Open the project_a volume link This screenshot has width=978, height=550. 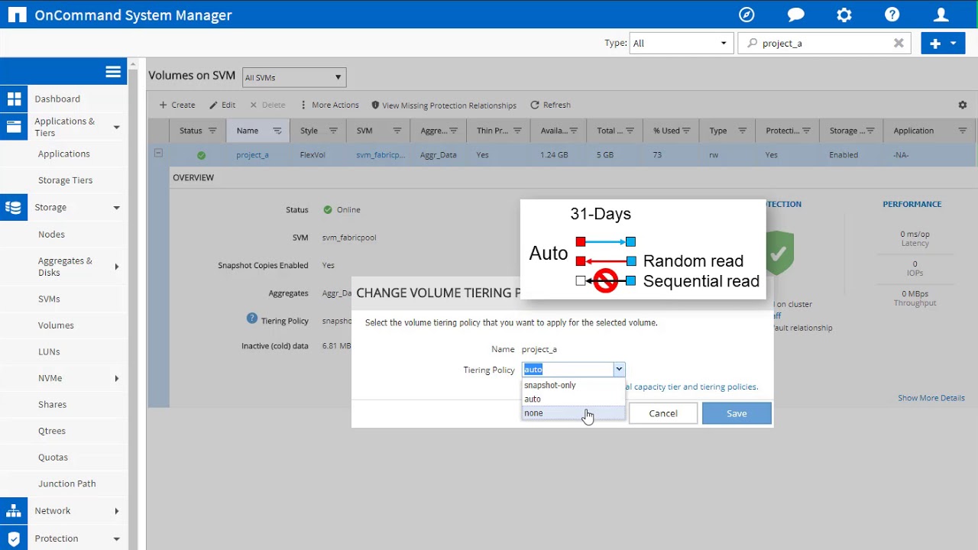pos(252,154)
